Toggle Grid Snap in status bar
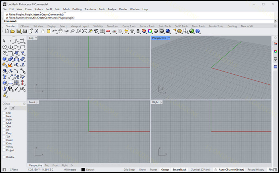The image size is (279, 173). (129, 170)
